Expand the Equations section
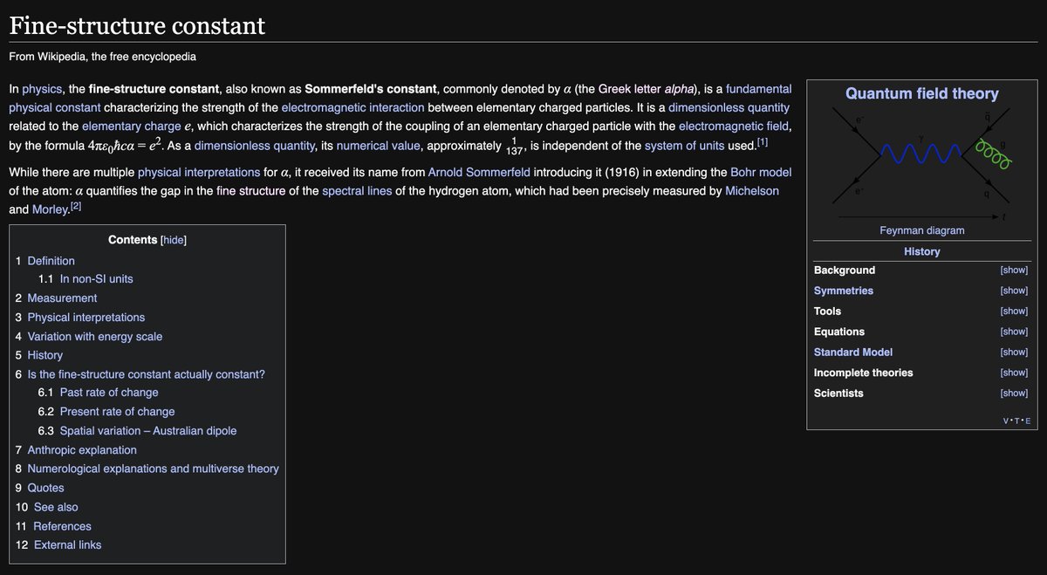The width and height of the screenshot is (1047, 575). 1014,332
